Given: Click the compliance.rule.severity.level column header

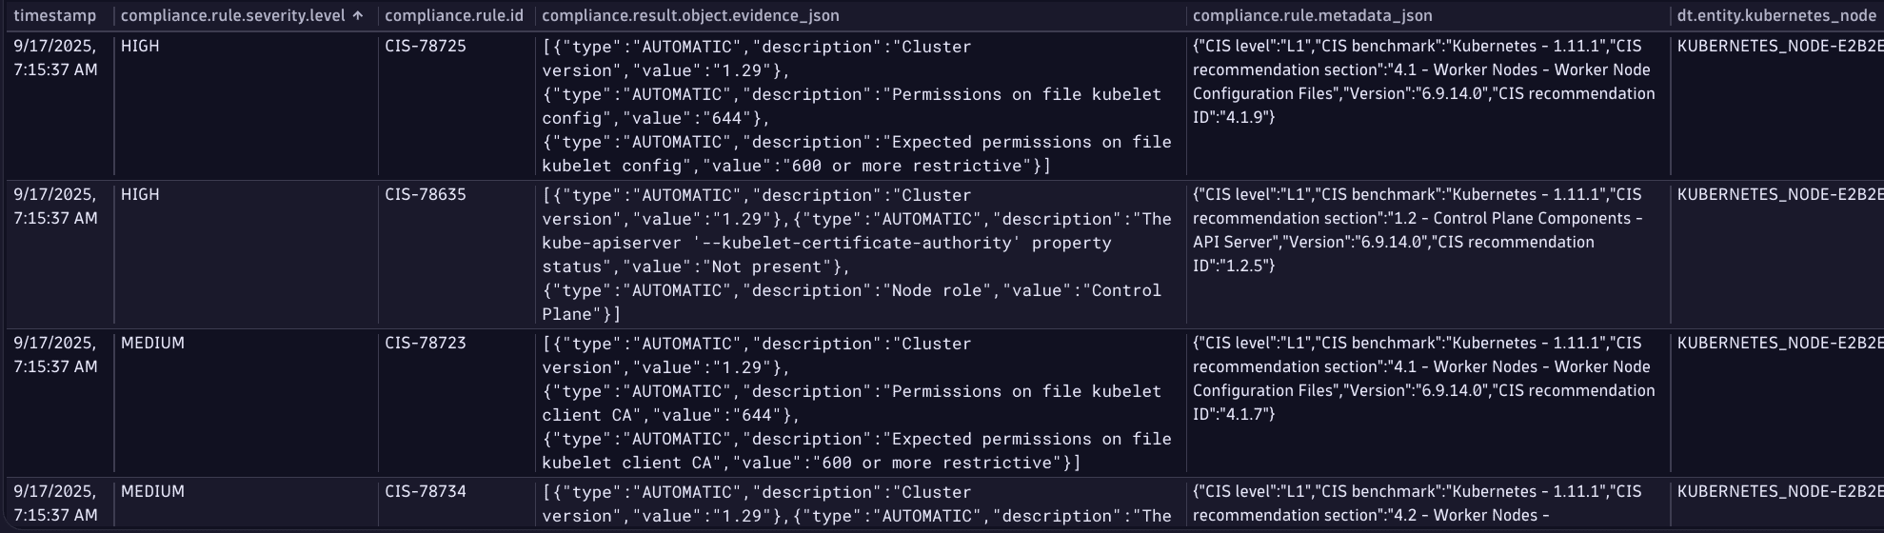Looking at the screenshot, I should click(233, 16).
